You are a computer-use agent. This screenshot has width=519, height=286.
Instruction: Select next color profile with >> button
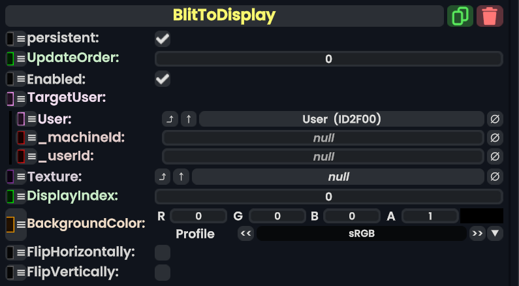point(478,233)
